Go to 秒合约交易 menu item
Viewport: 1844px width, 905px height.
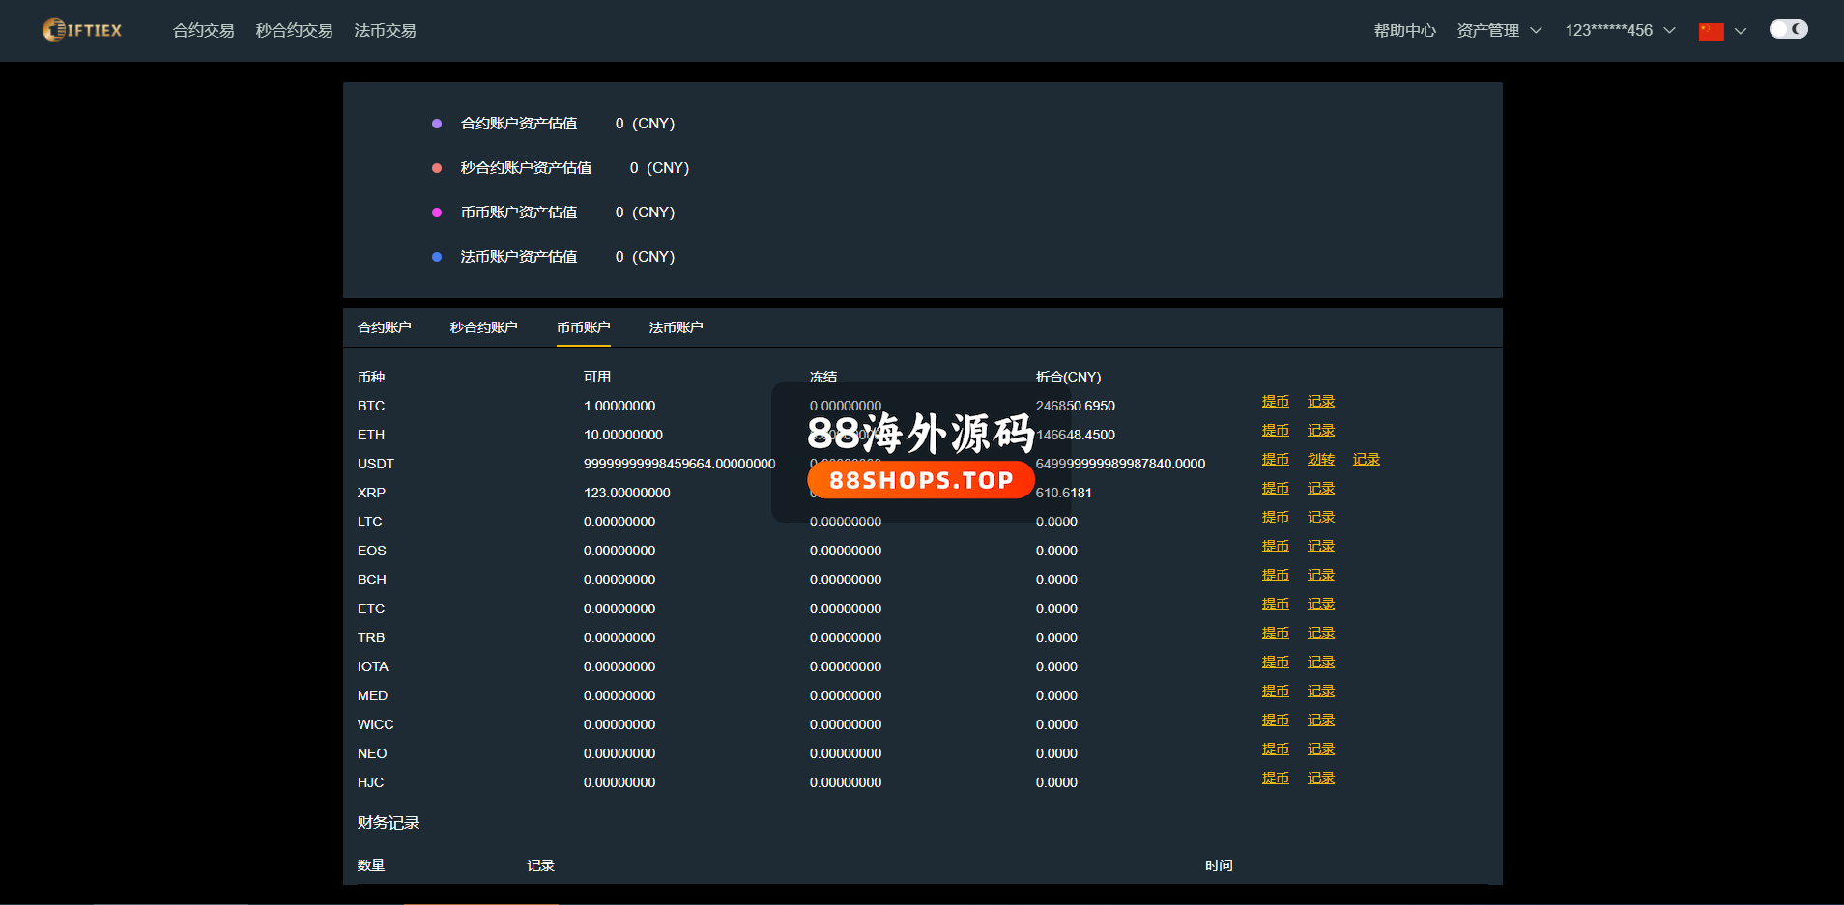pyautogui.click(x=294, y=31)
